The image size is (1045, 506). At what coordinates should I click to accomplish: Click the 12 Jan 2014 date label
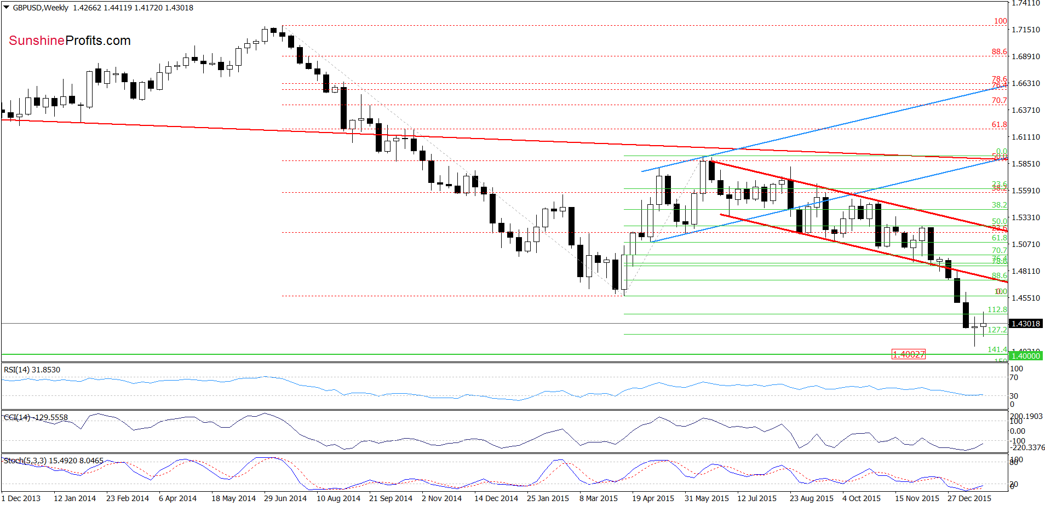pyautogui.click(x=74, y=498)
